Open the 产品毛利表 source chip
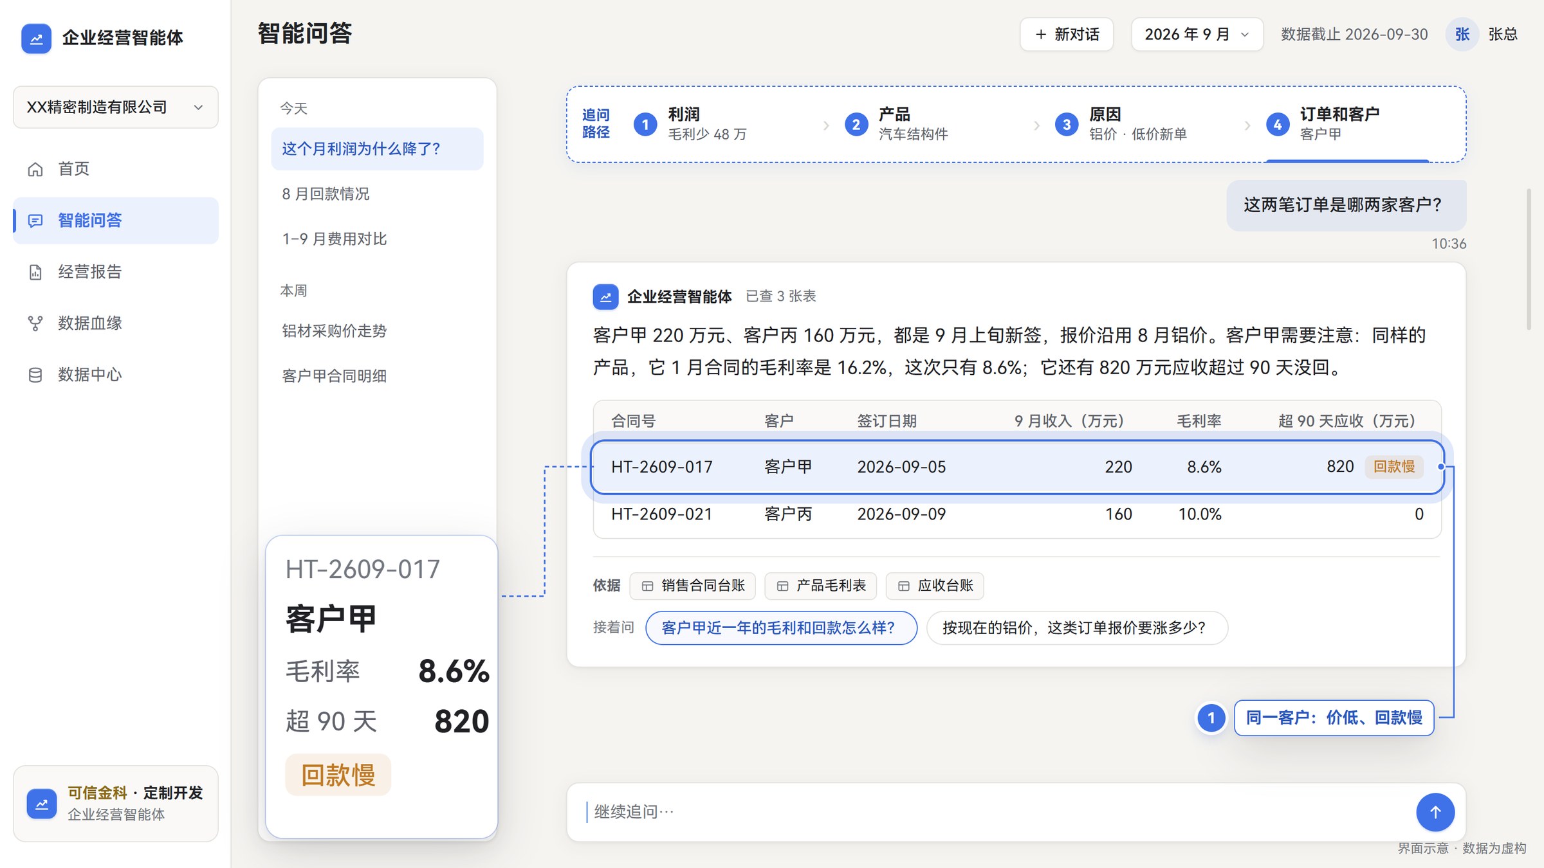The image size is (1544, 868). tap(820, 586)
